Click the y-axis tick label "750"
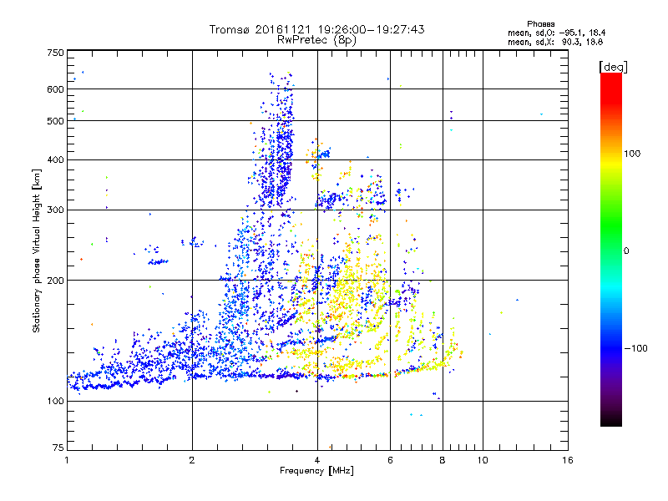Image resolution: width=668 pixels, height=501 pixels. (x=56, y=53)
